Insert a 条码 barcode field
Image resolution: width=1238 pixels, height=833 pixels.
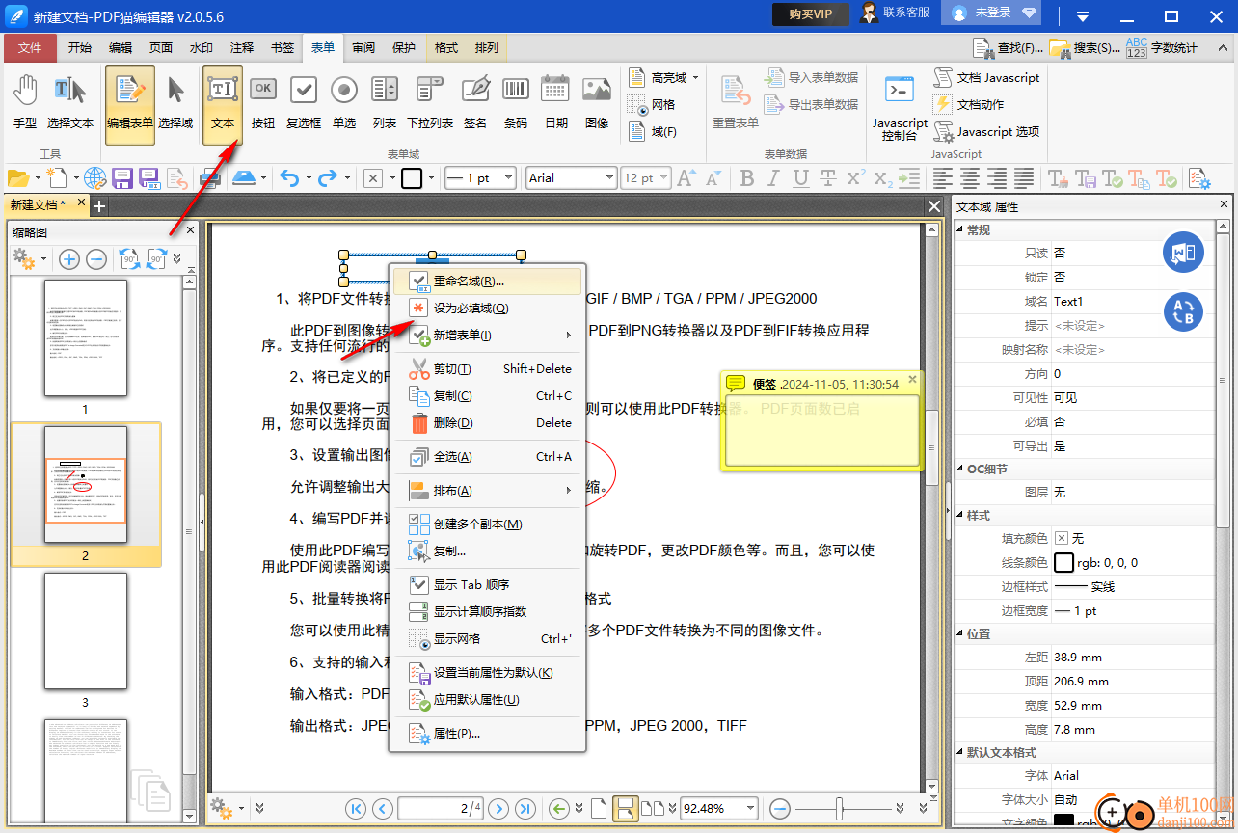(516, 102)
